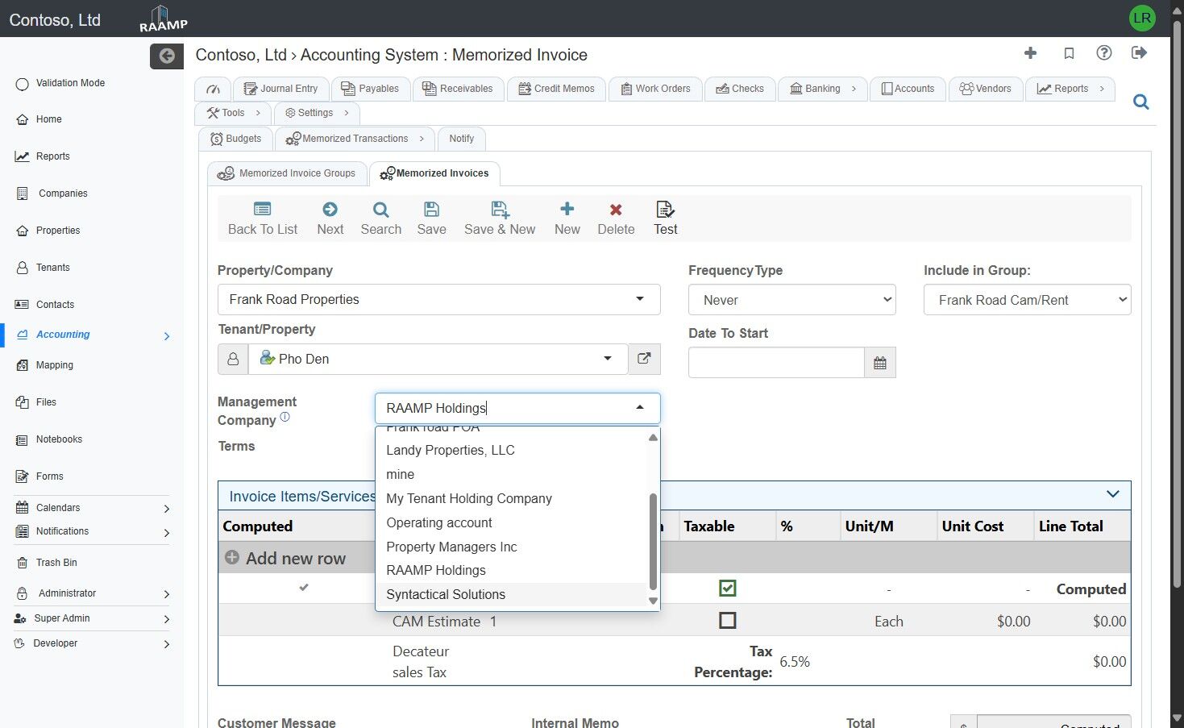Click the blue search magnifier icon
Viewport: 1184px width, 728px height.
click(x=1140, y=102)
